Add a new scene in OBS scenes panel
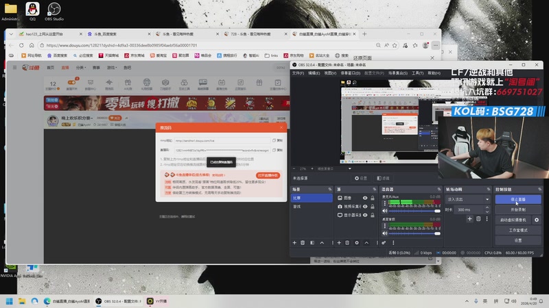Screen dimensions: 549x308 tap(294, 243)
